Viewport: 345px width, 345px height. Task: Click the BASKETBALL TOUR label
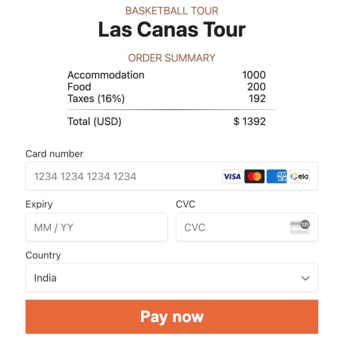pyautogui.click(x=172, y=11)
